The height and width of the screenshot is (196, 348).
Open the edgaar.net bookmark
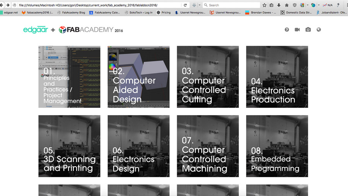click(x=9, y=13)
